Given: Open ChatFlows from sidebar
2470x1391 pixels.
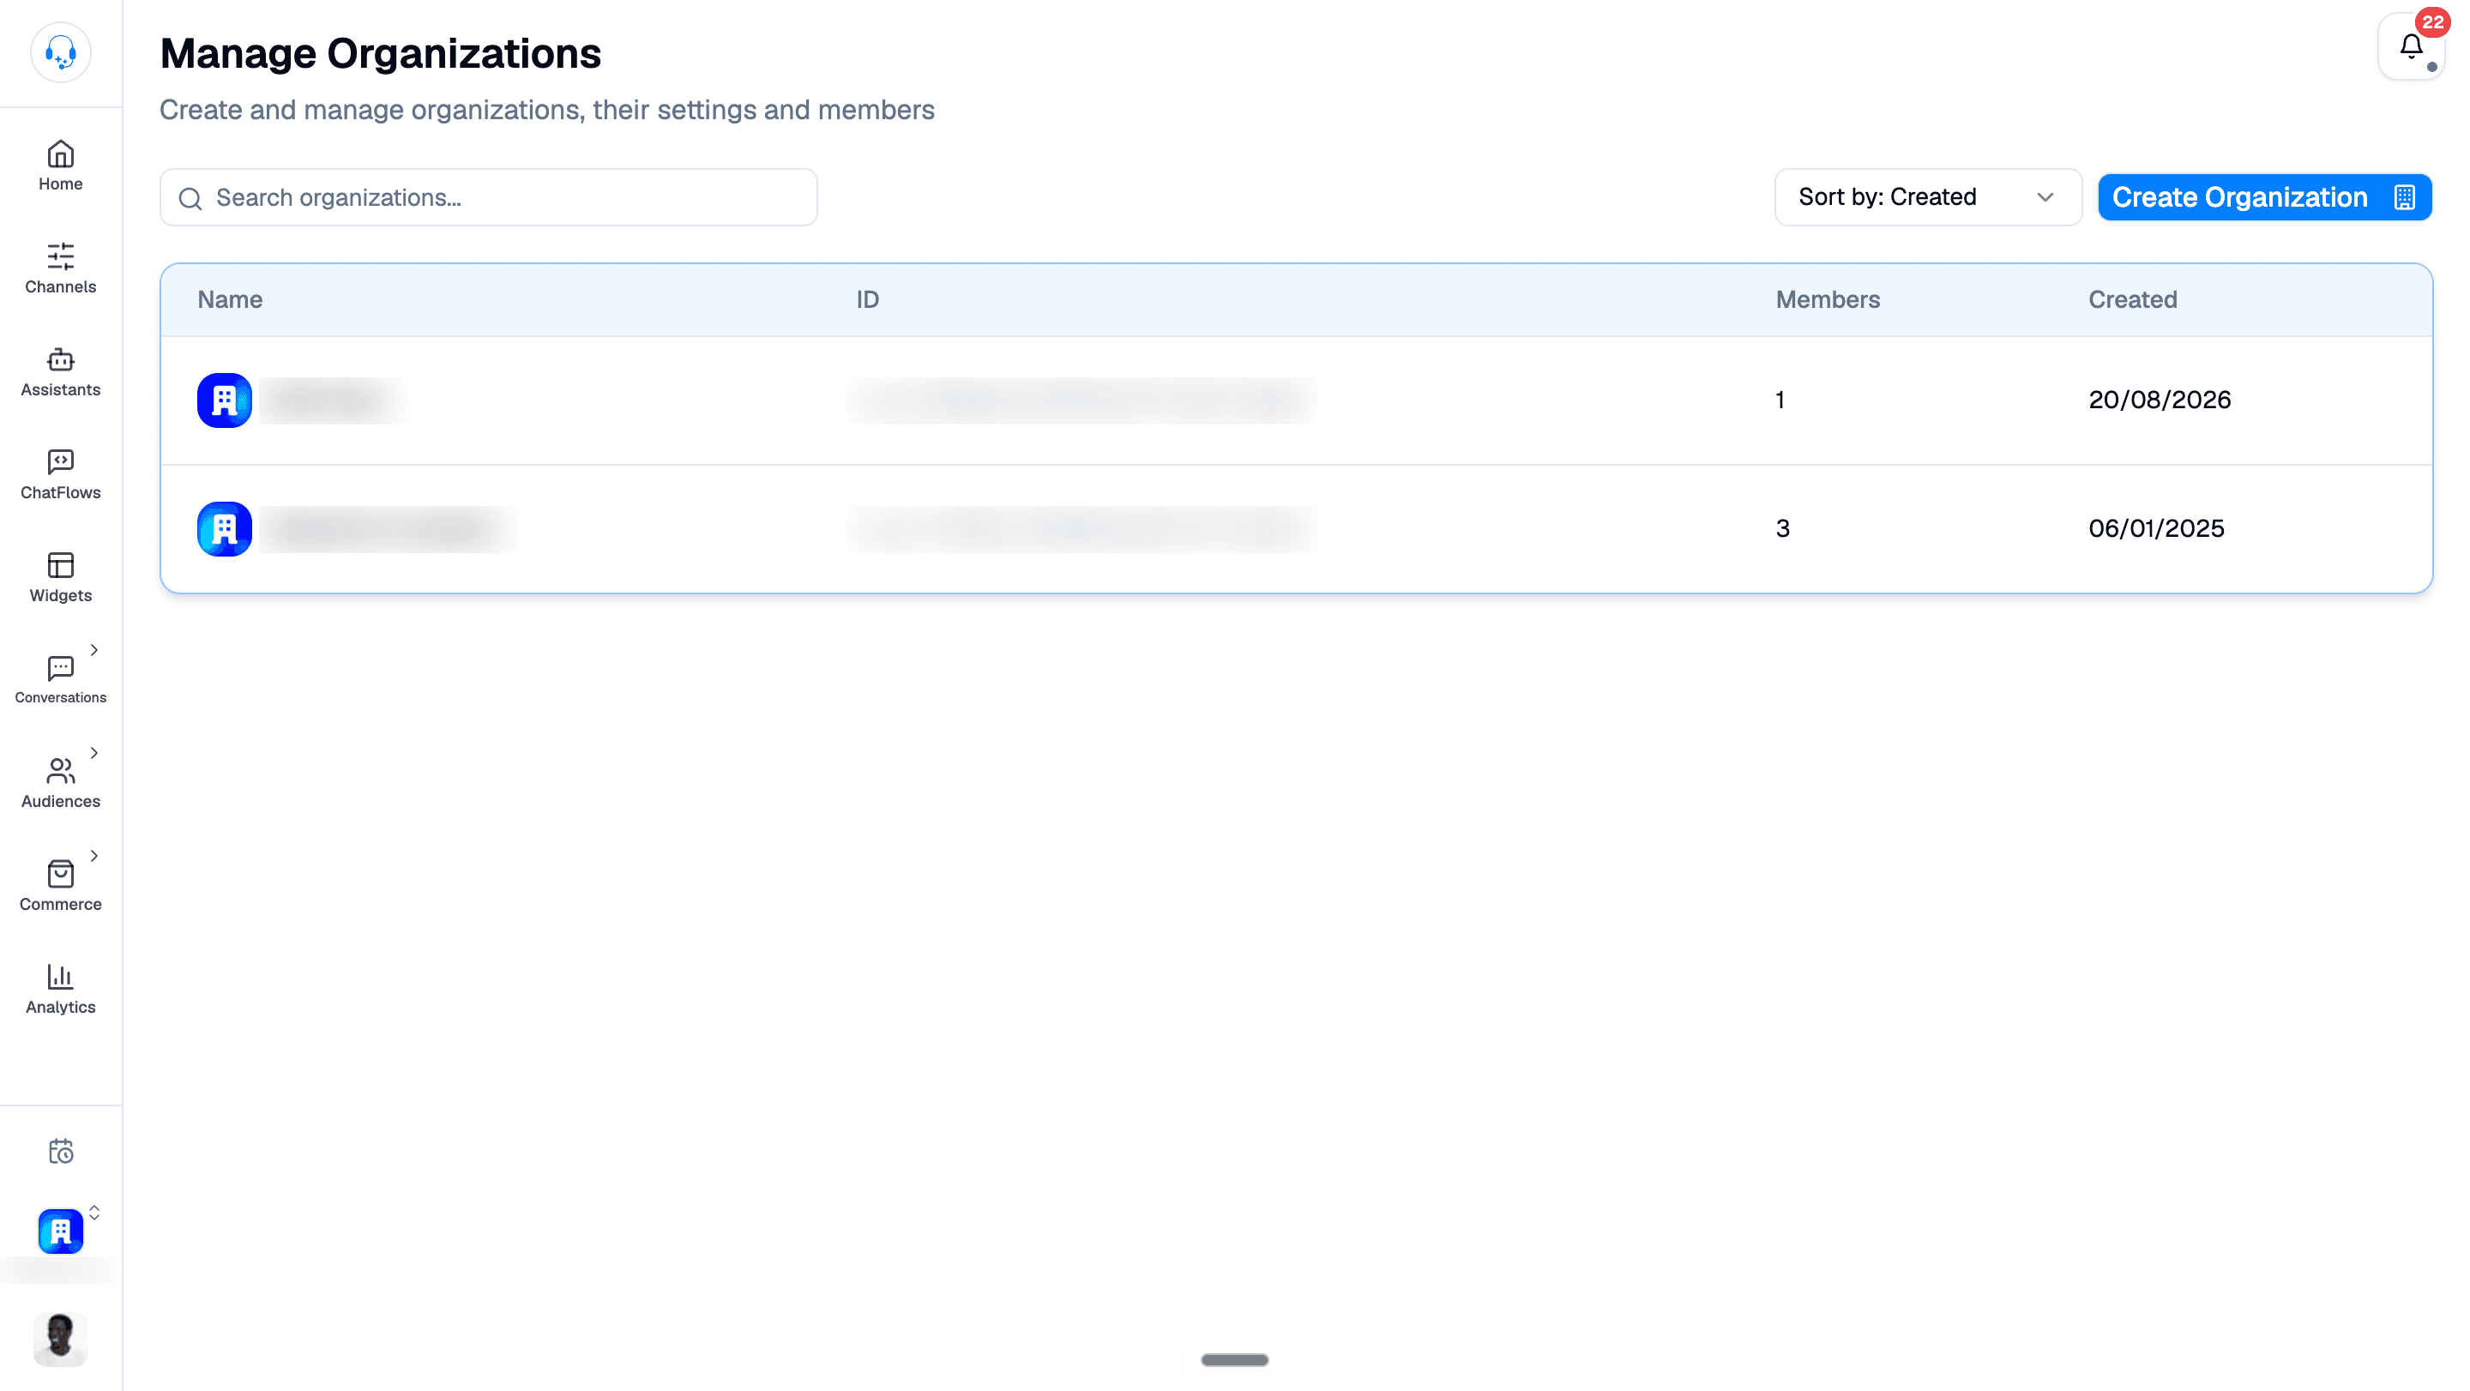Looking at the screenshot, I should [x=60, y=474].
